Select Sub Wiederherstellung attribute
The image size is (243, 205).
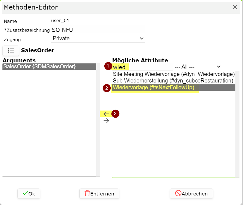174,81
